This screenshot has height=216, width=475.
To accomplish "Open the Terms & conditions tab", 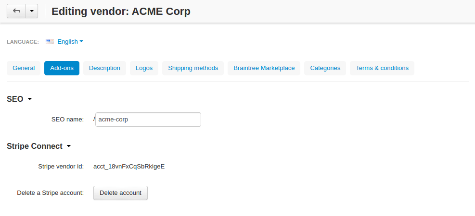I will [382, 68].
